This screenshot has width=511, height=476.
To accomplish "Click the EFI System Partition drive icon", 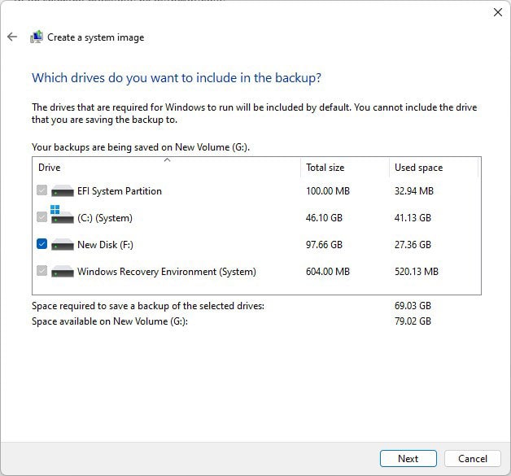I will pyautogui.click(x=63, y=191).
